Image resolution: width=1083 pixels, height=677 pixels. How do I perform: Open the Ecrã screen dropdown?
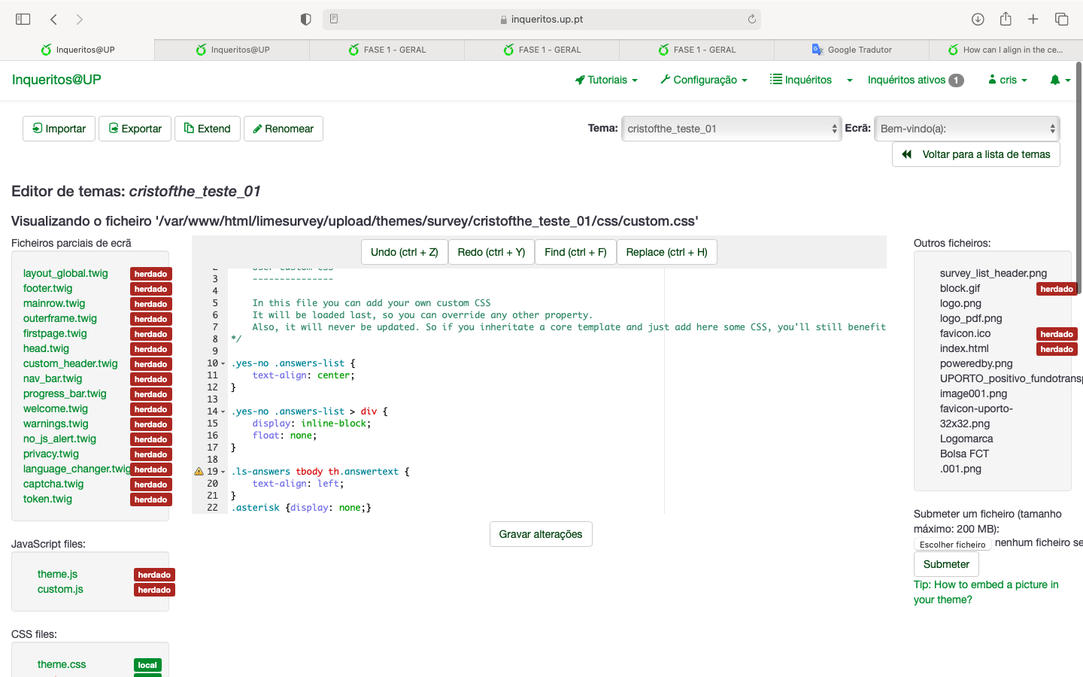(966, 129)
